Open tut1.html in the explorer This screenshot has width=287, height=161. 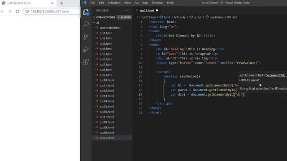click(106, 33)
